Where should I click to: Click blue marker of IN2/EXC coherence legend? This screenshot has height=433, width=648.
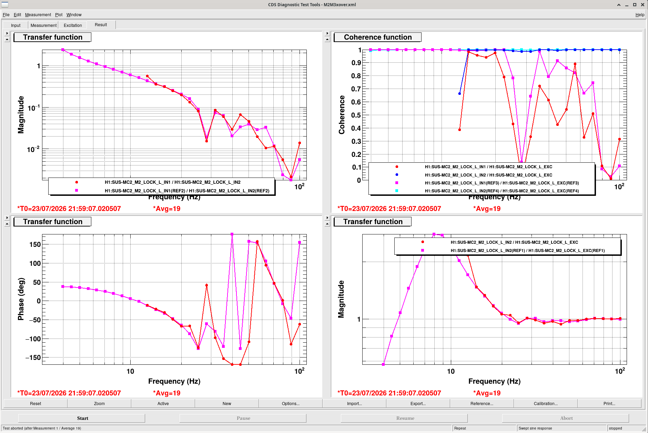click(397, 175)
